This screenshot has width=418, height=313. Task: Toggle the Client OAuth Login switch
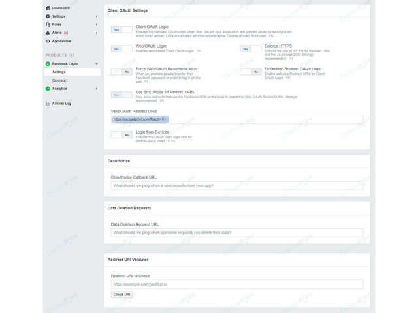coord(121,30)
